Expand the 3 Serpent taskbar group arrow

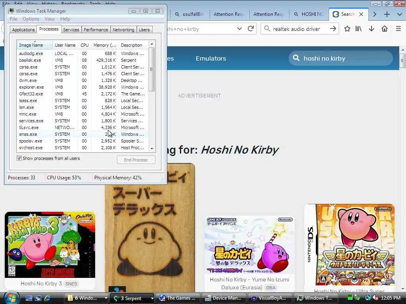tap(152, 298)
